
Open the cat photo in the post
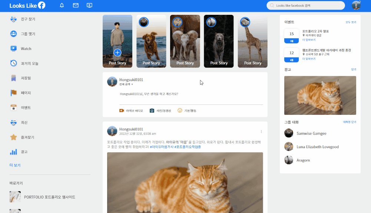pyautogui.click(x=185, y=183)
